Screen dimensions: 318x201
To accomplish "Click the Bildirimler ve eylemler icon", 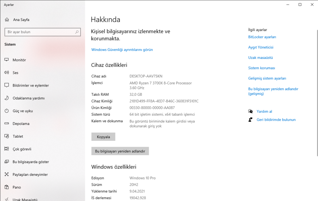I will coord(6,85).
